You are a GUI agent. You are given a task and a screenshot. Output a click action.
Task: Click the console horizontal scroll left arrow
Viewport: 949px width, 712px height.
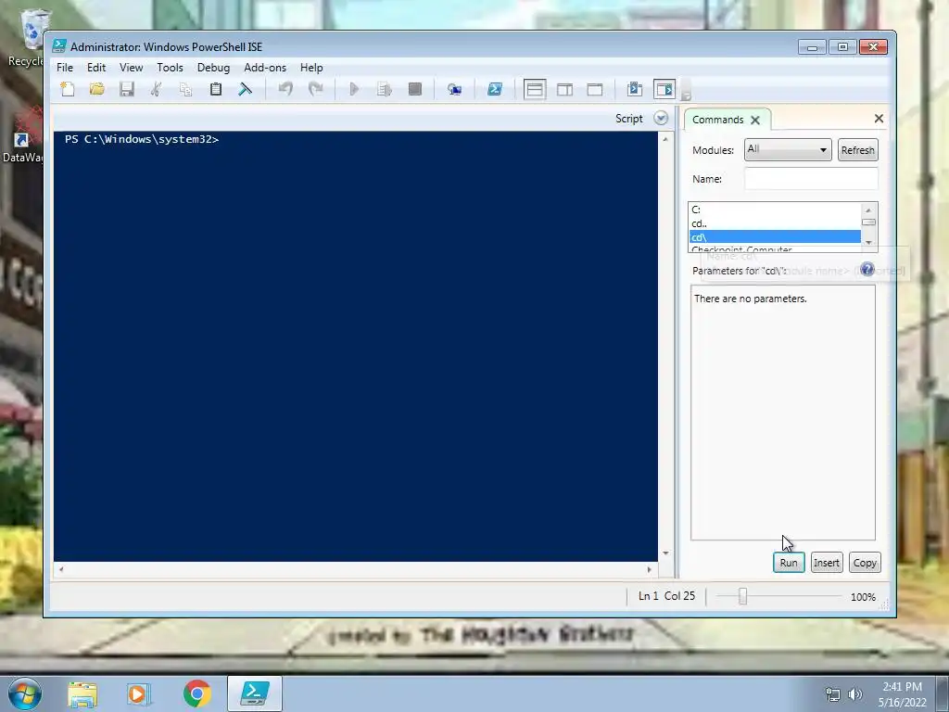(x=60, y=569)
